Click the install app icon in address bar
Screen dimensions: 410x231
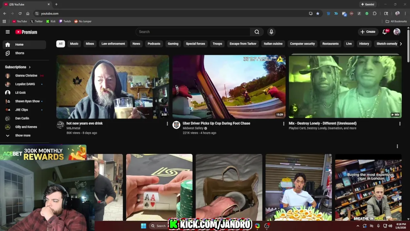point(311,13)
